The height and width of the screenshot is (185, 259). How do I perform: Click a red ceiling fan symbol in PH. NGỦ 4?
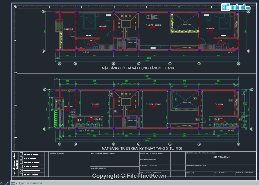(x=210, y=31)
